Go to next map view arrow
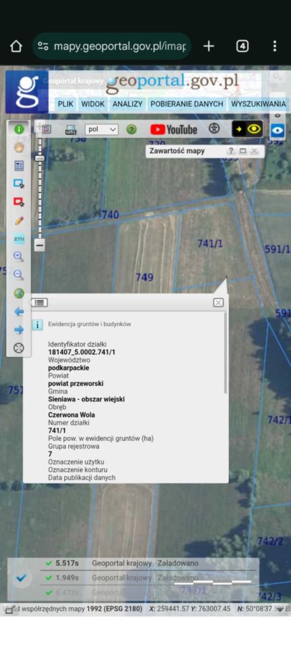The height and width of the screenshot is (649, 291). (x=19, y=330)
